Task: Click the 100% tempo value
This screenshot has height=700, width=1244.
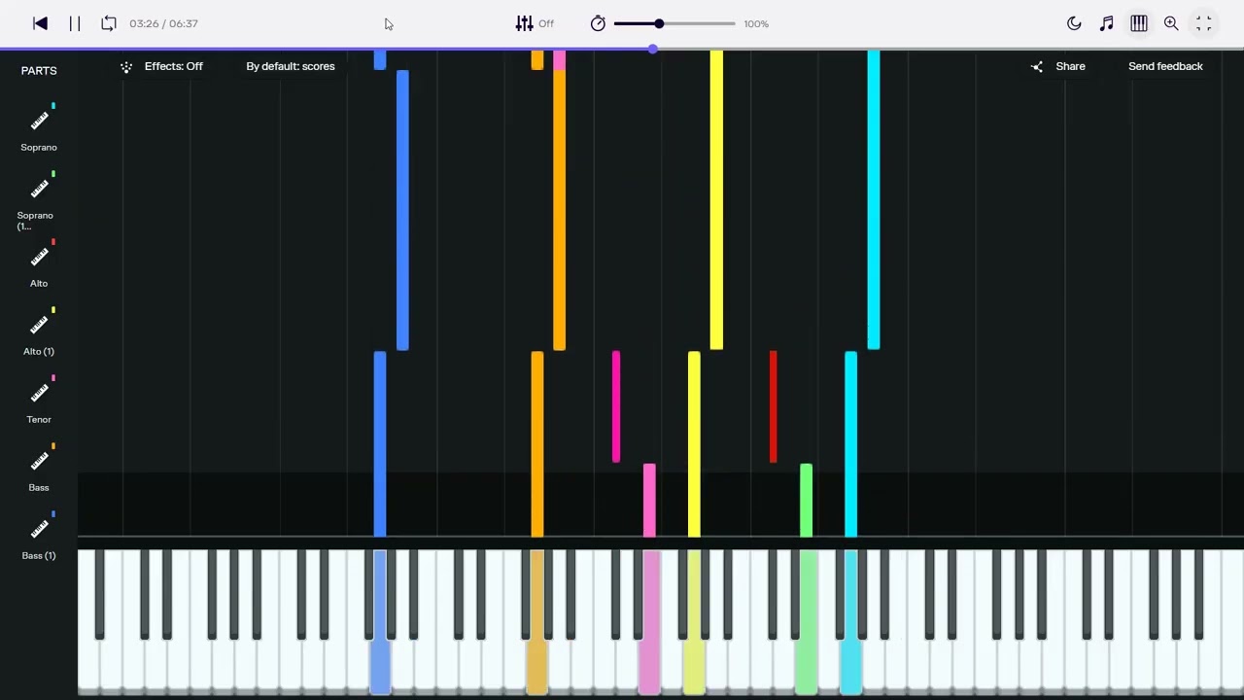Action: [x=756, y=23]
